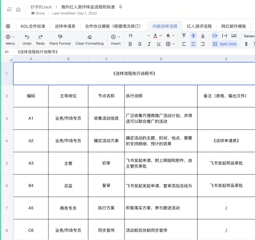Open the Drive folder link
Screen dimensions: 255x240
(38, 13)
